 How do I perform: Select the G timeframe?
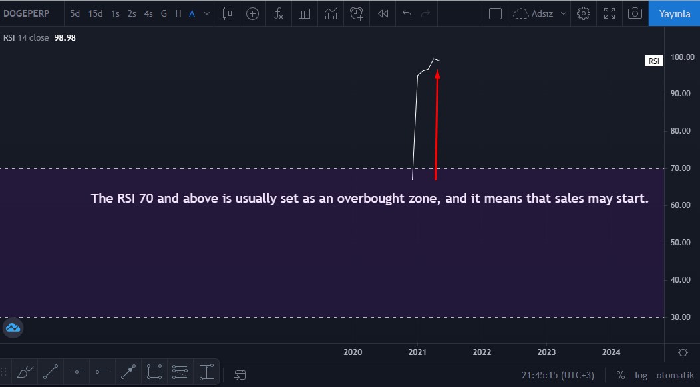tap(164, 13)
